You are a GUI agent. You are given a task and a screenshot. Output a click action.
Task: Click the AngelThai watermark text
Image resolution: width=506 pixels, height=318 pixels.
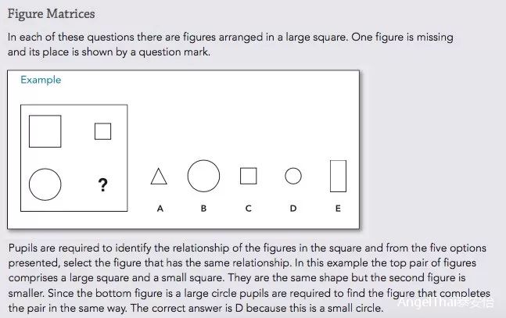(x=445, y=302)
